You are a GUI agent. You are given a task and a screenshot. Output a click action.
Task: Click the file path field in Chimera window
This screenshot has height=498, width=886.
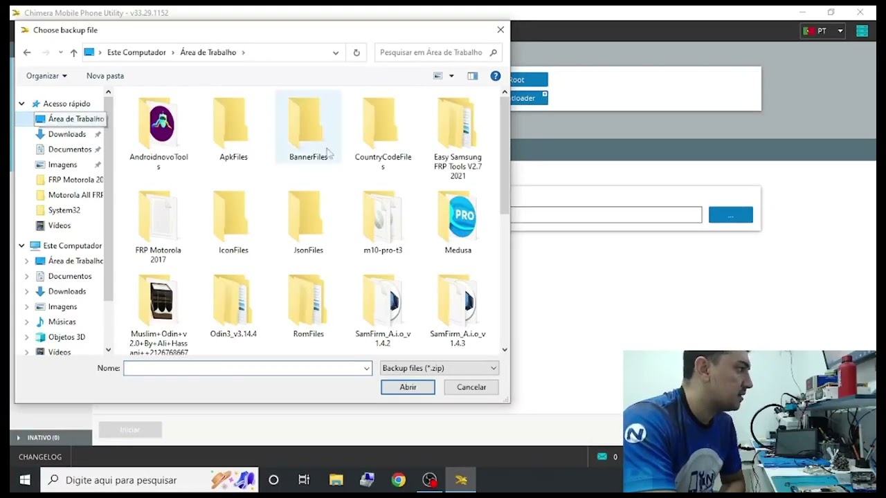(x=606, y=215)
